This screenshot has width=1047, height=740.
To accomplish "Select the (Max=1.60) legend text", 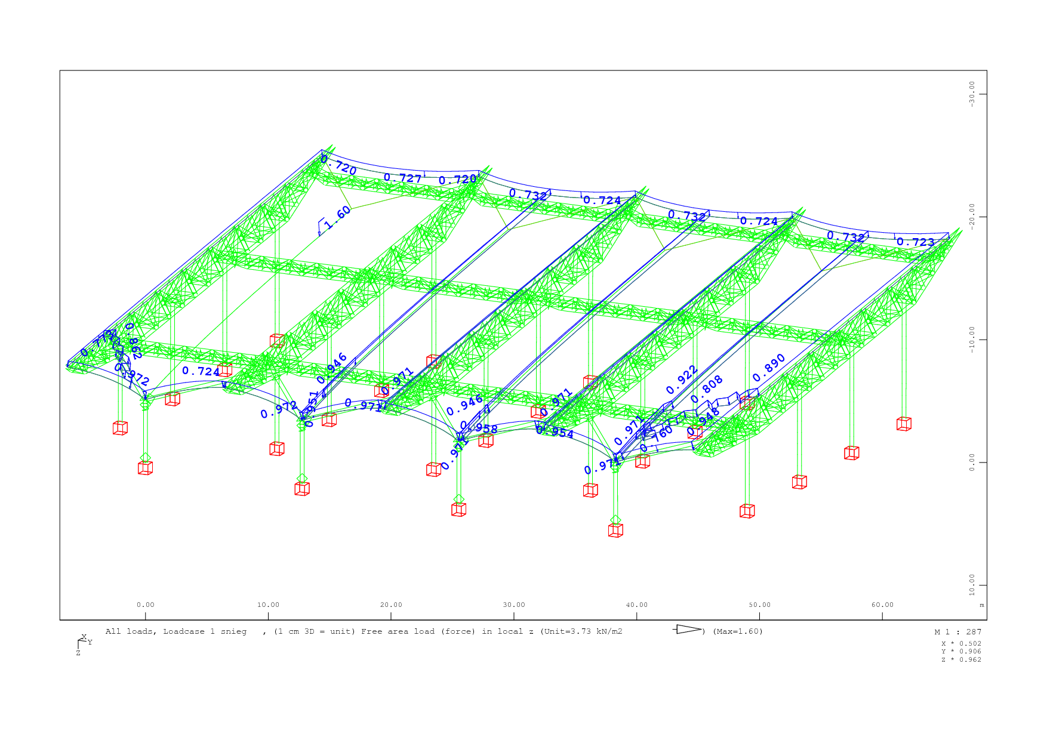I will click(738, 631).
